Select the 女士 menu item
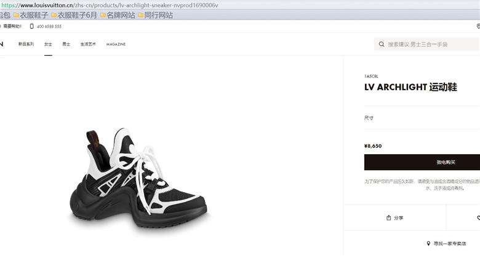480x256 pixels. 48,44
